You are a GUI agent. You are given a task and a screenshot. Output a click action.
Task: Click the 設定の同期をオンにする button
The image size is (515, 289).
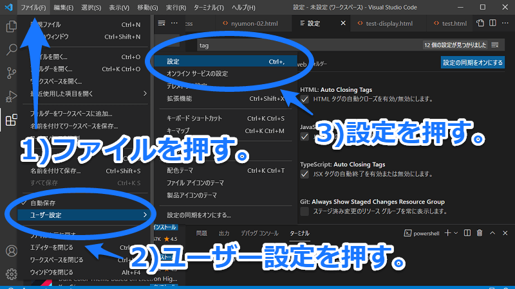pos(472,62)
